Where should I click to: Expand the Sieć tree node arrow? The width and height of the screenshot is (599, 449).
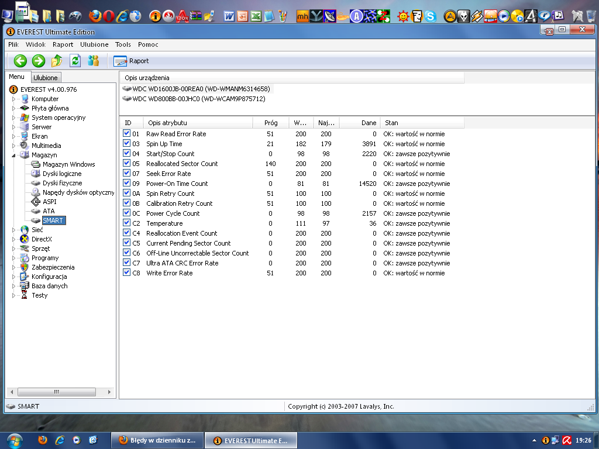point(14,230)
